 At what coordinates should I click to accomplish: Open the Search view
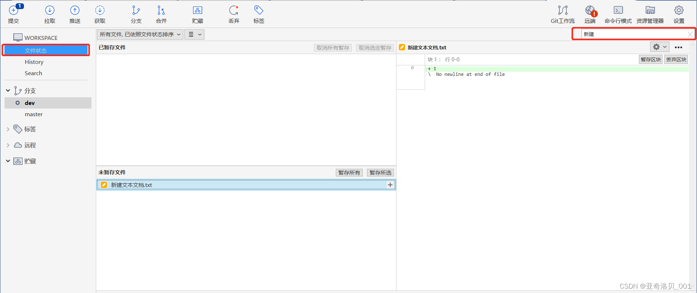(x=33, y=73)
